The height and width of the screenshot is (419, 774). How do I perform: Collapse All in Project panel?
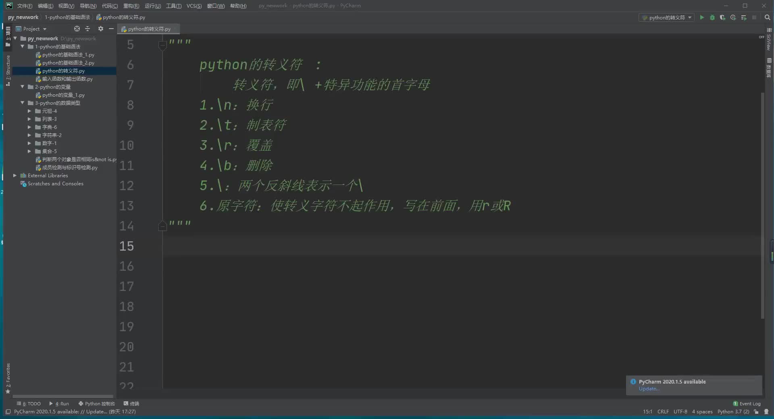pos(87,29)
